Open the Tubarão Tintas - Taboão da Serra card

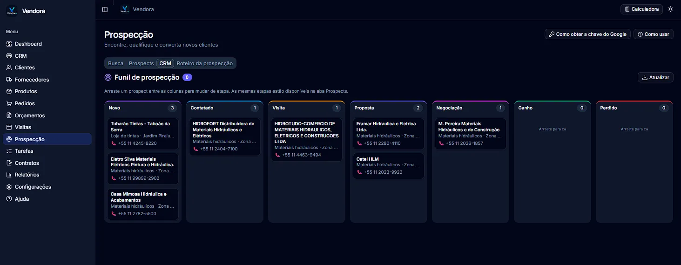pos(143,134)
